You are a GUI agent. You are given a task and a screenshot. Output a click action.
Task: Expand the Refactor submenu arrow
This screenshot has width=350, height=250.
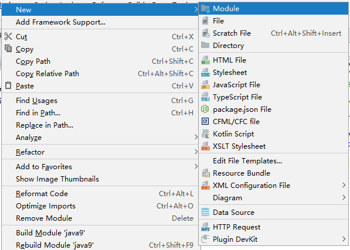point(196,152)
